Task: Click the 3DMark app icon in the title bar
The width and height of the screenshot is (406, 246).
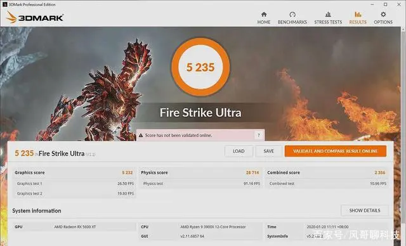Action: tap(4, 4)
